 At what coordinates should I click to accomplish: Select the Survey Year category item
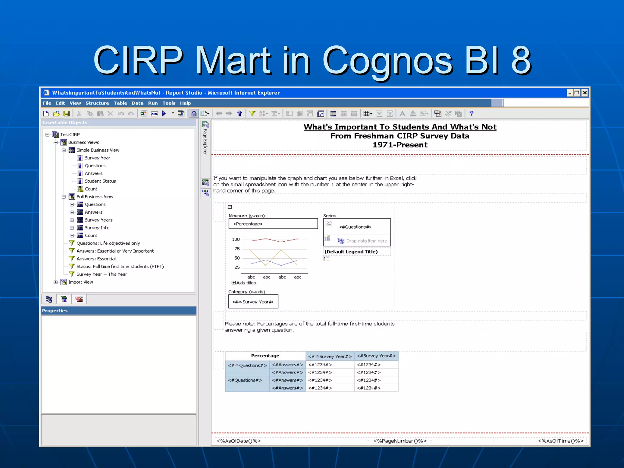coord(253,302)
